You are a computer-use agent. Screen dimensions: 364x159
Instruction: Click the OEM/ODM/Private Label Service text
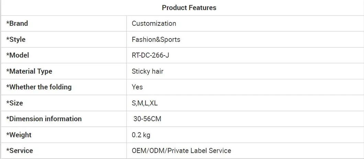(x=181, y=150)
